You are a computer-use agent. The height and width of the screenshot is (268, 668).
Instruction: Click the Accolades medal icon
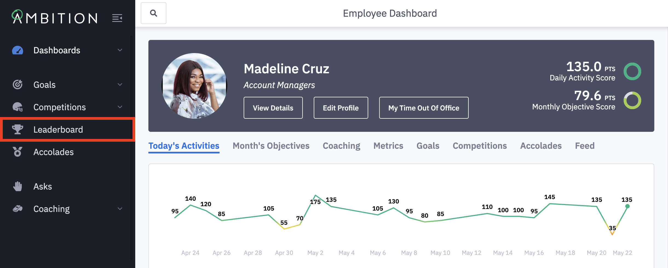click(x=18, y=152)
